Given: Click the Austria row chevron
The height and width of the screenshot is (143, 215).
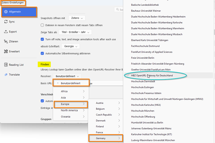Looking at the screenshot, I should click(119, 103).
